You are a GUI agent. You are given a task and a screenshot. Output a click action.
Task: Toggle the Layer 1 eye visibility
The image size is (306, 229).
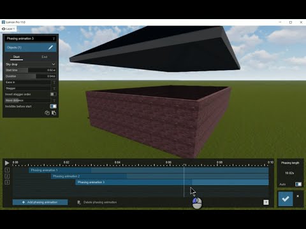tap(4, 29)
